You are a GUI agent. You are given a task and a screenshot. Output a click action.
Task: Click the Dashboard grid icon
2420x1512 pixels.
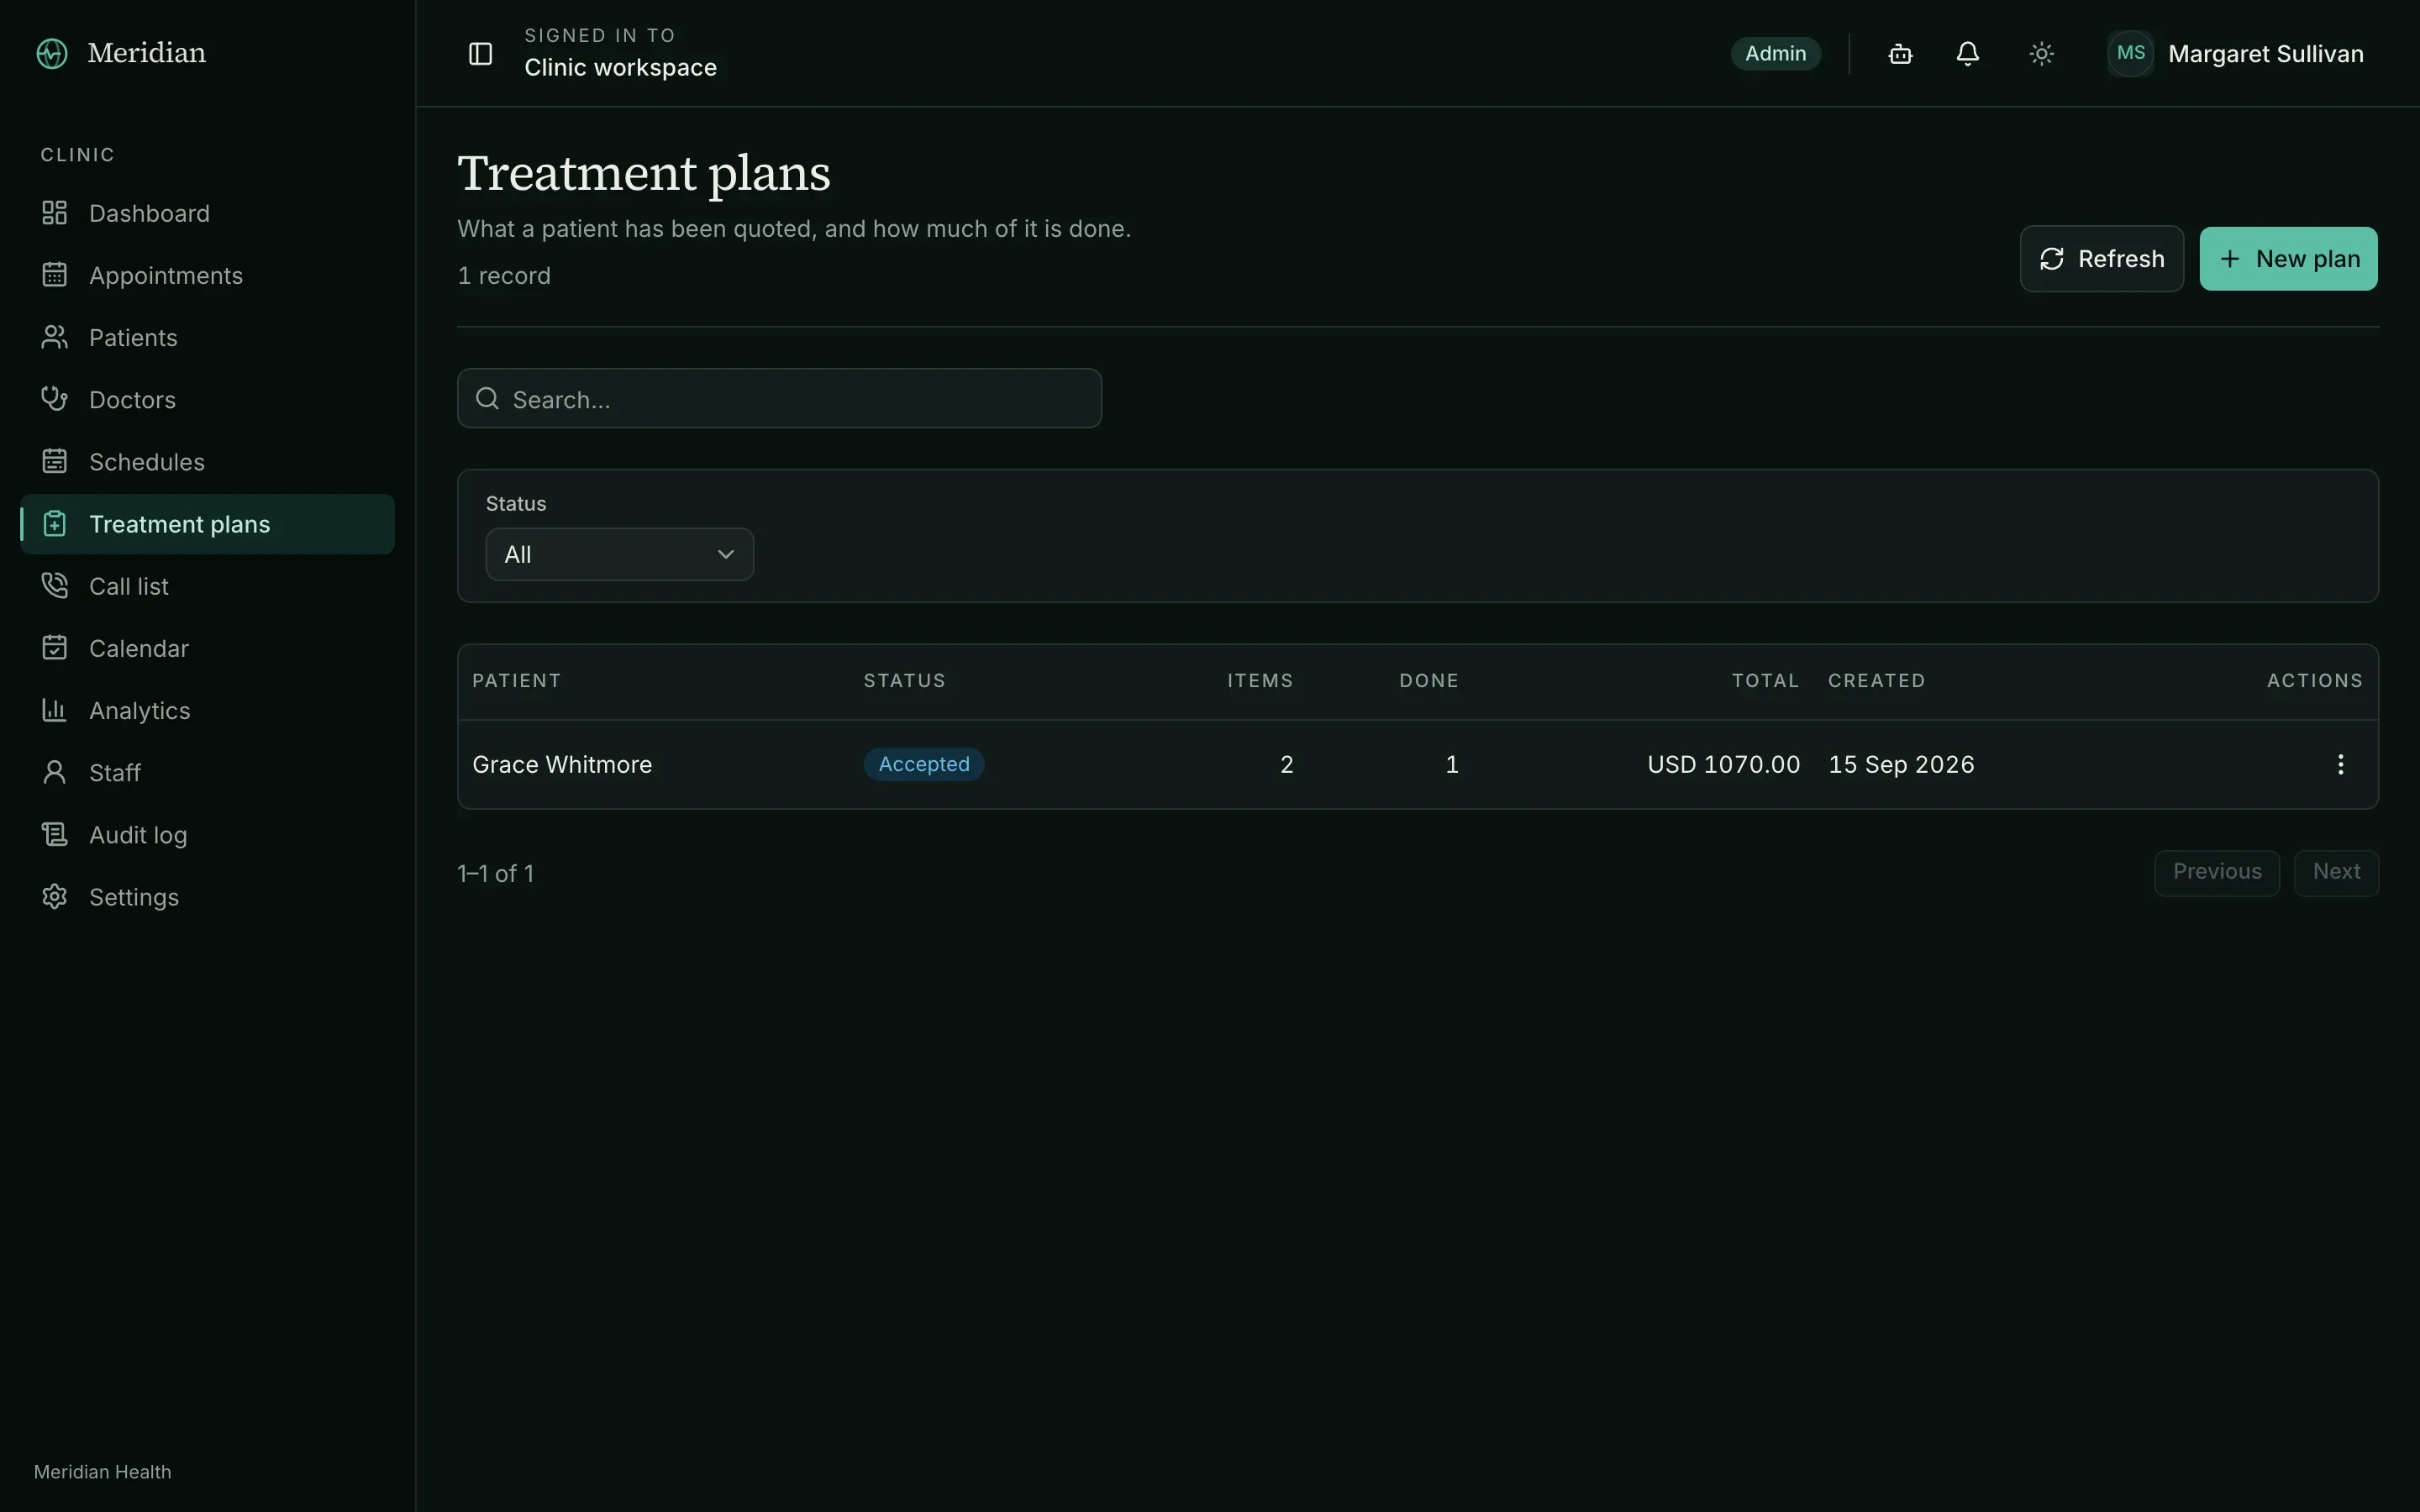pos(54,213)
